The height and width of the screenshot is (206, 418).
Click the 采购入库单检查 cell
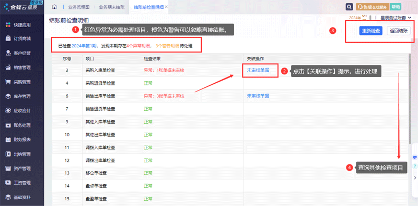point(100,70)
